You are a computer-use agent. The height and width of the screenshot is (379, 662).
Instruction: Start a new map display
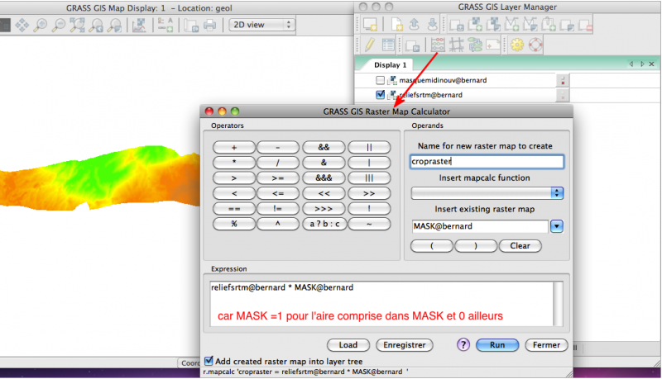(x=369, y=24)
